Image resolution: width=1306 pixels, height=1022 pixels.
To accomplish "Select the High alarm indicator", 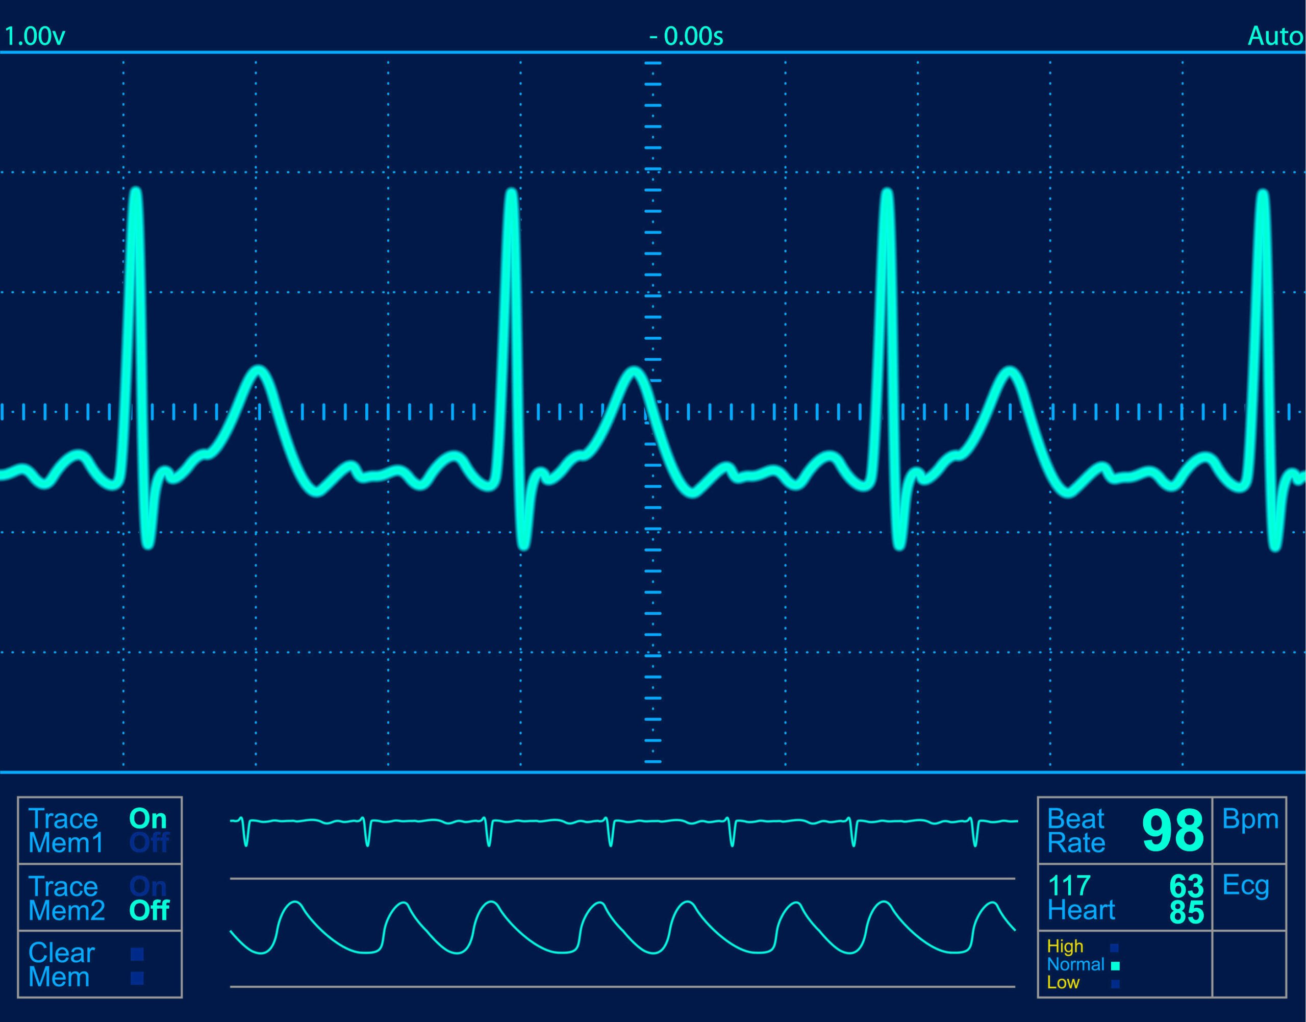I will pos(1114,948).
